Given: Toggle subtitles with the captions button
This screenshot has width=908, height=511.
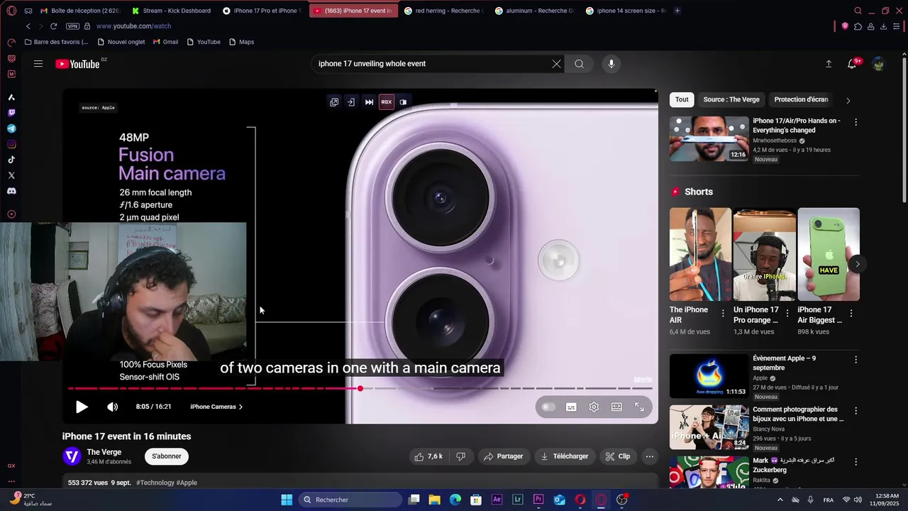Looking at the screenshot, I should click(x=571, y=407).
